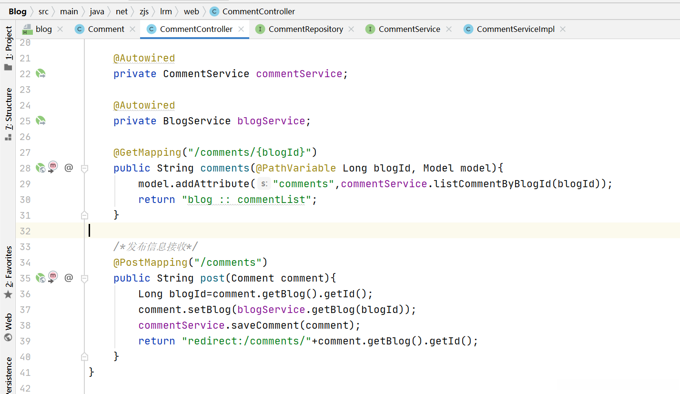The width and height of the screenshot is (680, 394).
Task: Click the net breadcrumb
Action: coord(122,11)
